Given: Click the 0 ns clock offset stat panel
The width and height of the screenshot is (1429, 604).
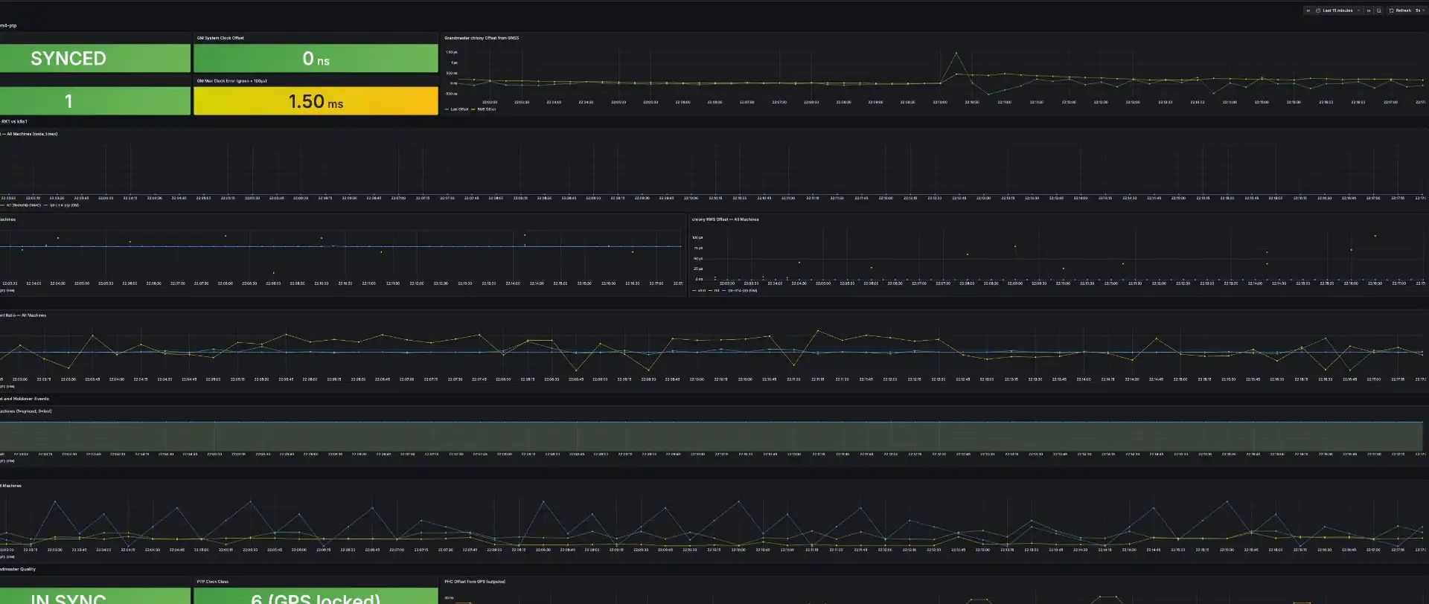Looking at the screenshot, I should coord(316,58).
